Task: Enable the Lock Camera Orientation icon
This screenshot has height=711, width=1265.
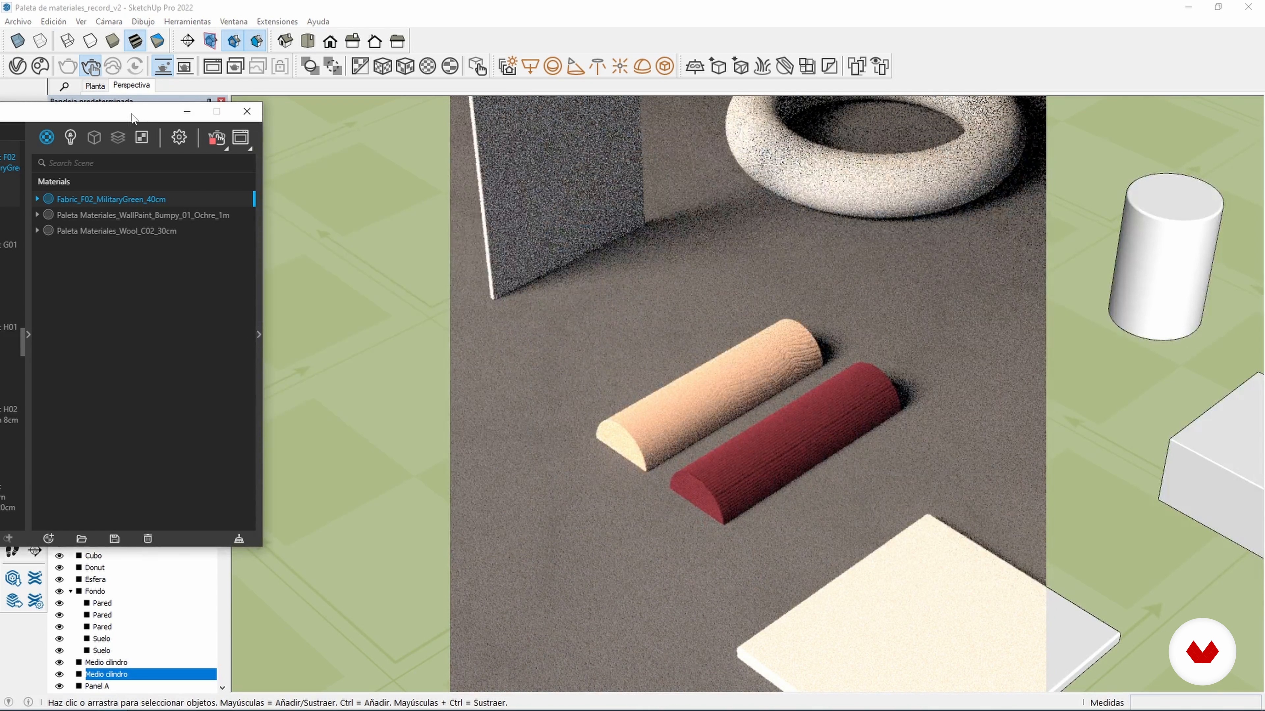Action: [x=280, y=66]
